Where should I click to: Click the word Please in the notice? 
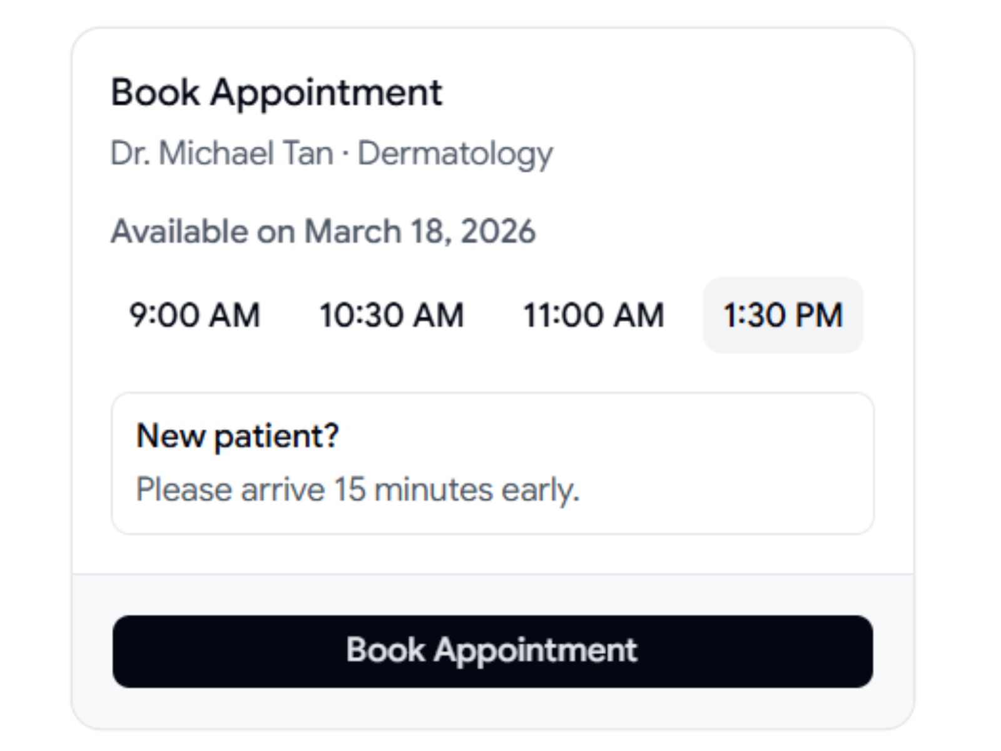click(x=184, y=490)
